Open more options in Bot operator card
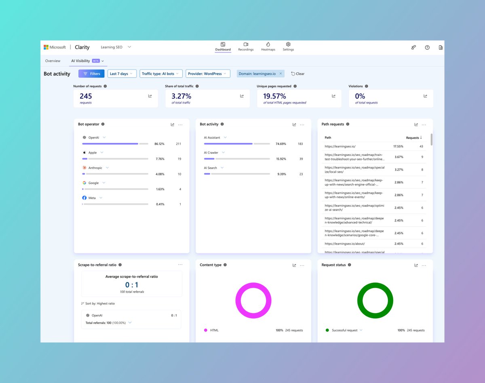Viewport: 485px width, 383px height. pyautogui.click(x=180, y=124)
